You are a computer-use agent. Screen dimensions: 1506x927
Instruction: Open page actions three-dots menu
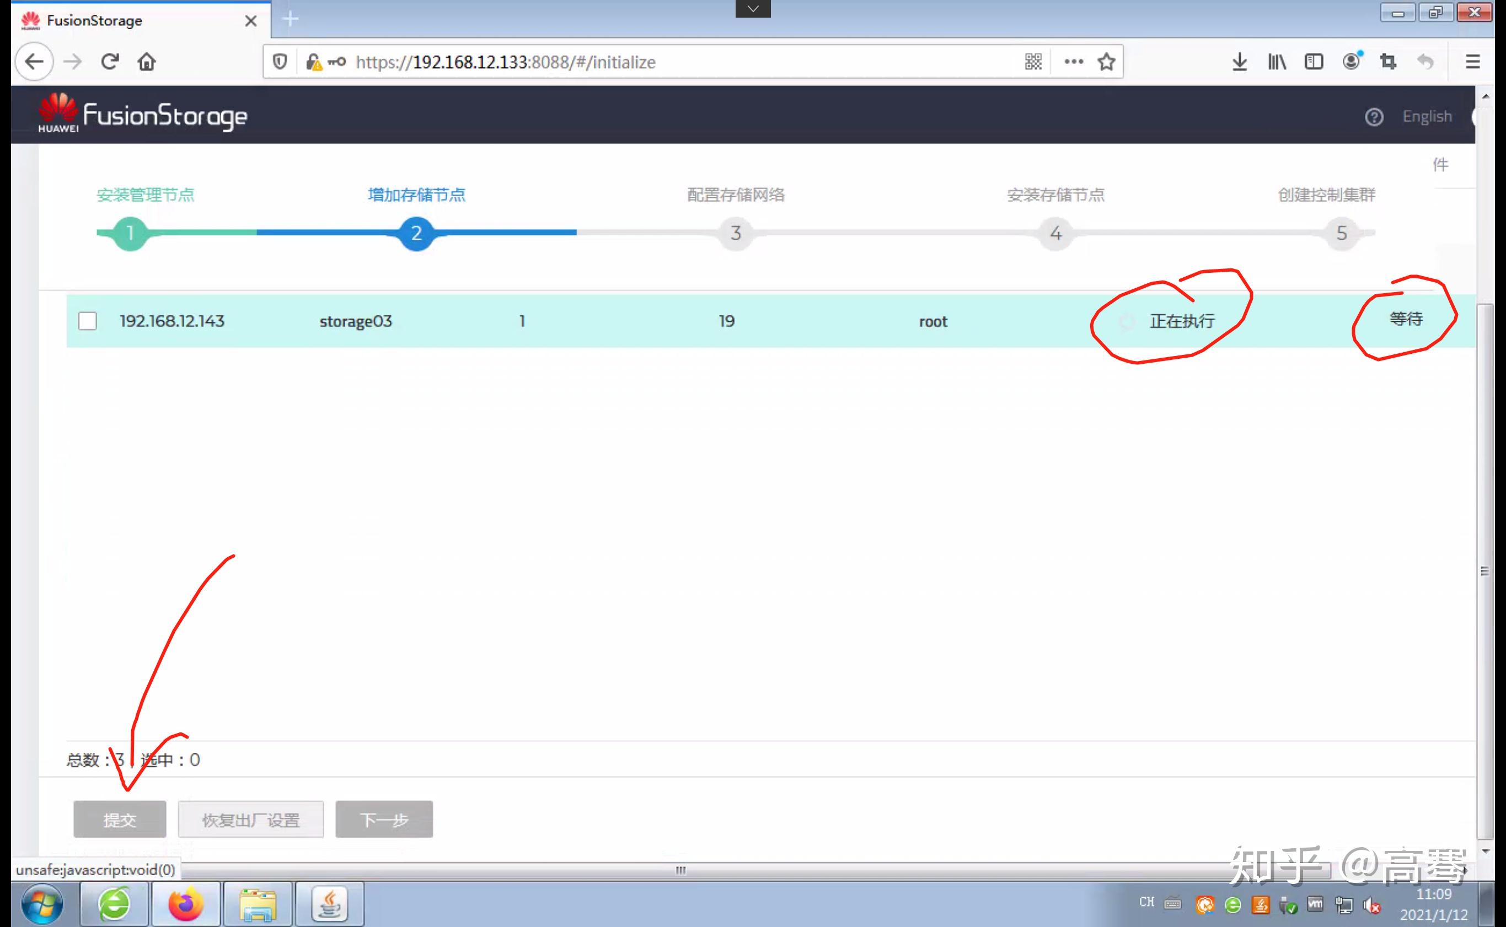point(1074,62)
